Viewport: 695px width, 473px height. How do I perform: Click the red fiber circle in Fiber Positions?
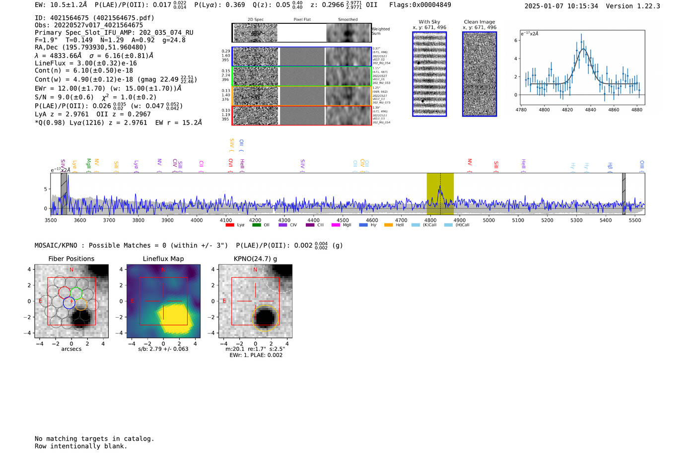65,292
